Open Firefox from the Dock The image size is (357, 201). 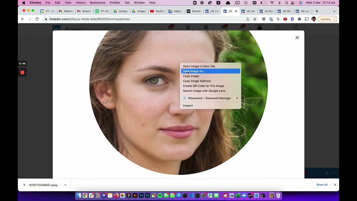[x=117, y=195]
